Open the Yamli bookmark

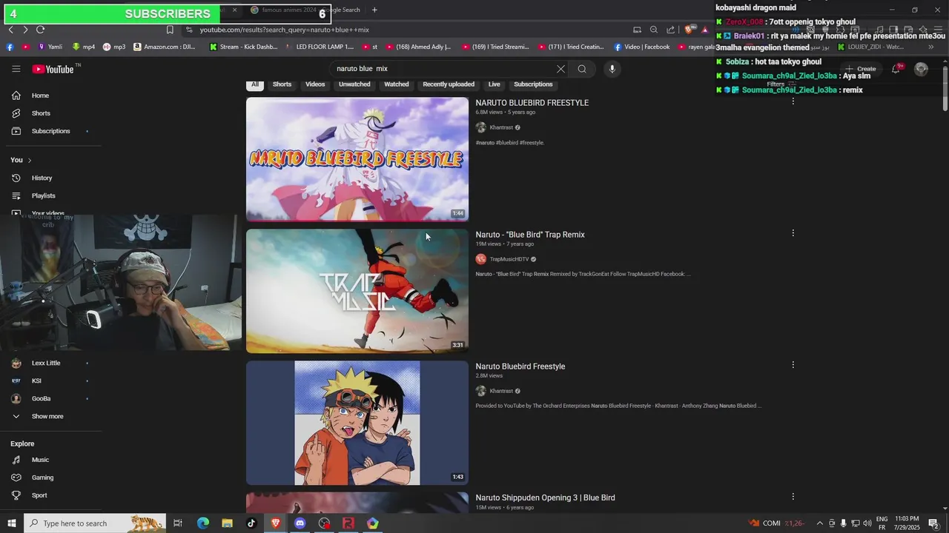50,47
